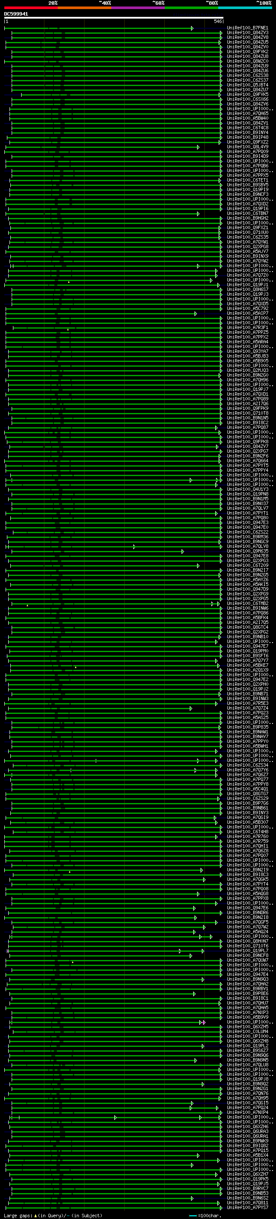276x1219 pixels.
Task: Open hit UniRef100_Q8W2C0
Action: click(248, 61)
